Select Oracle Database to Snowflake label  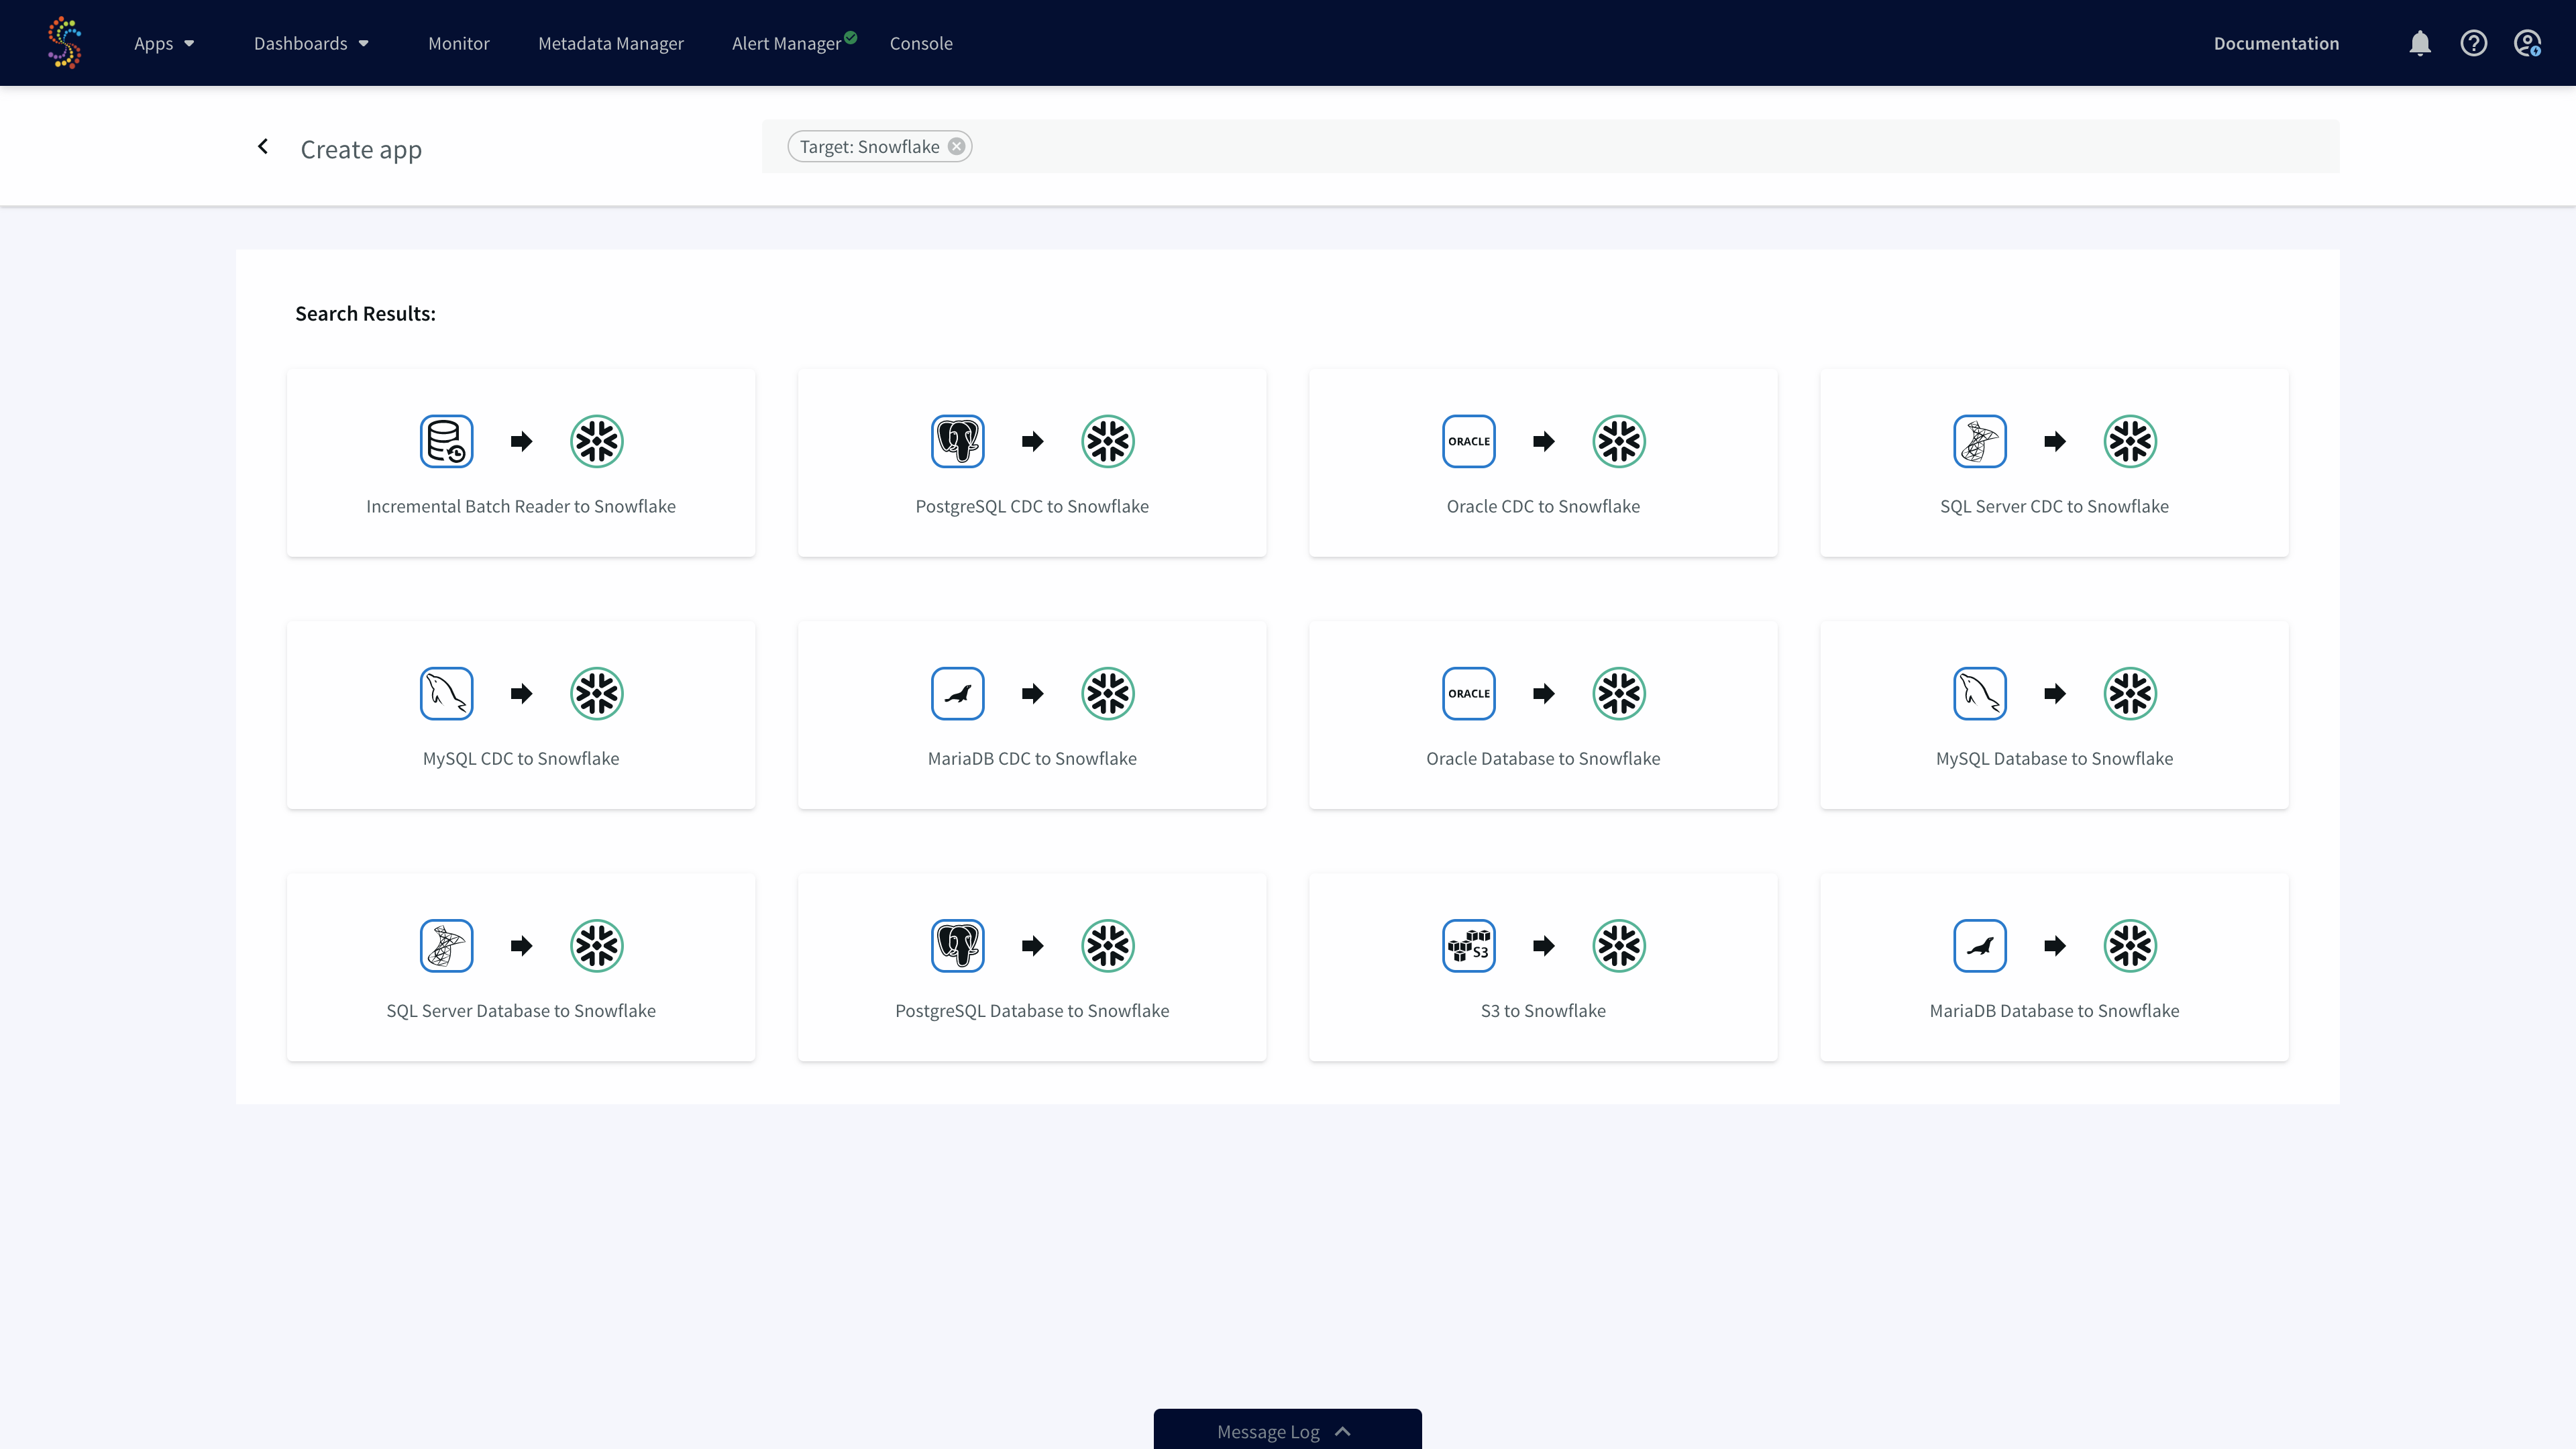click(x=1543, y=758)
